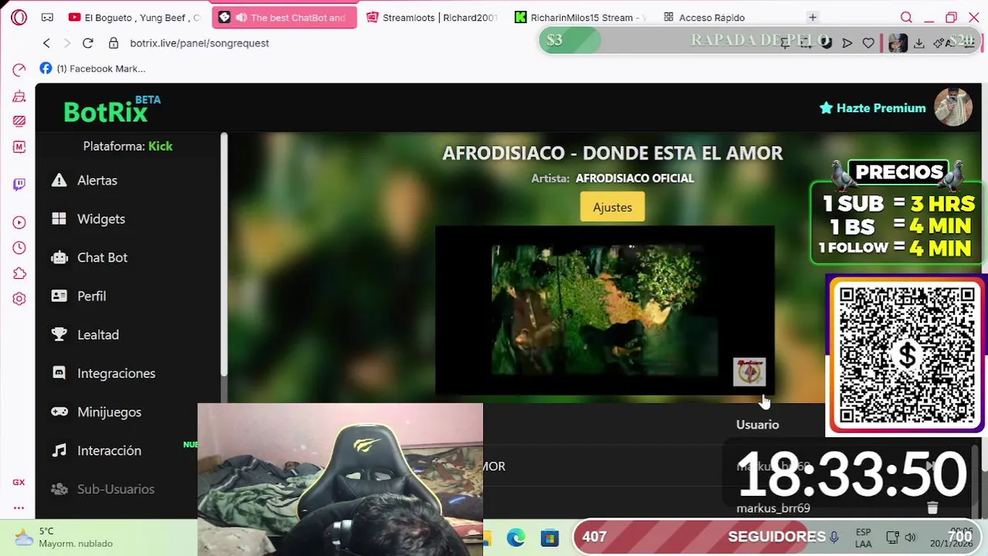Switch to the El Bogueto YouTube tab
Image resolution: width=988 pixels, height=556 pixels.
pyautogui.click(x=135, y=17)
